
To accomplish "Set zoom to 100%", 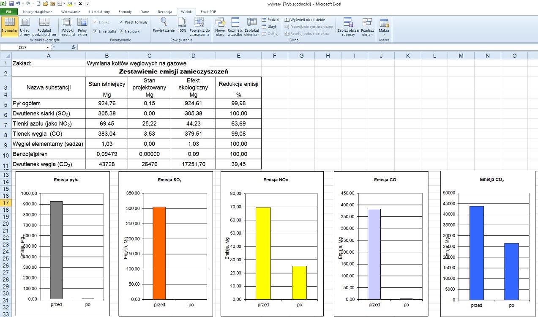I will (x=182, y=25).
